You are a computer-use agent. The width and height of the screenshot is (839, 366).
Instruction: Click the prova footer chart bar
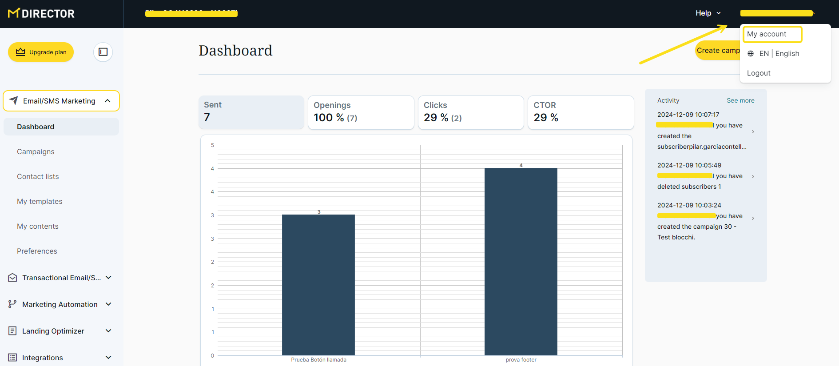pyautogui.click(x=521, y=262)
